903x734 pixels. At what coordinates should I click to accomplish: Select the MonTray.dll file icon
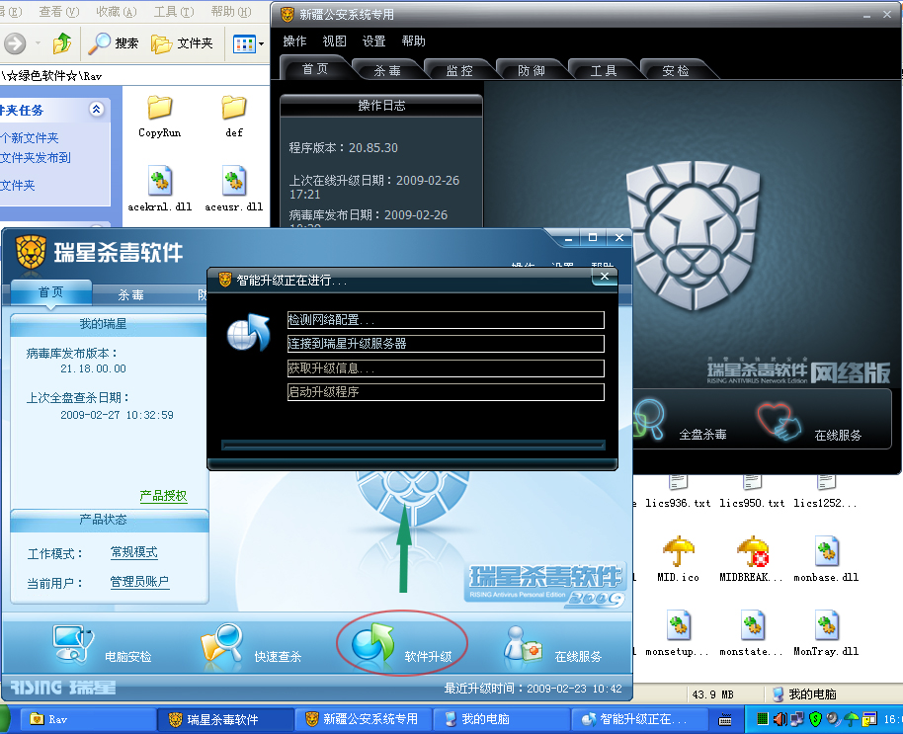pyautogui.click(x=826, y=625)
